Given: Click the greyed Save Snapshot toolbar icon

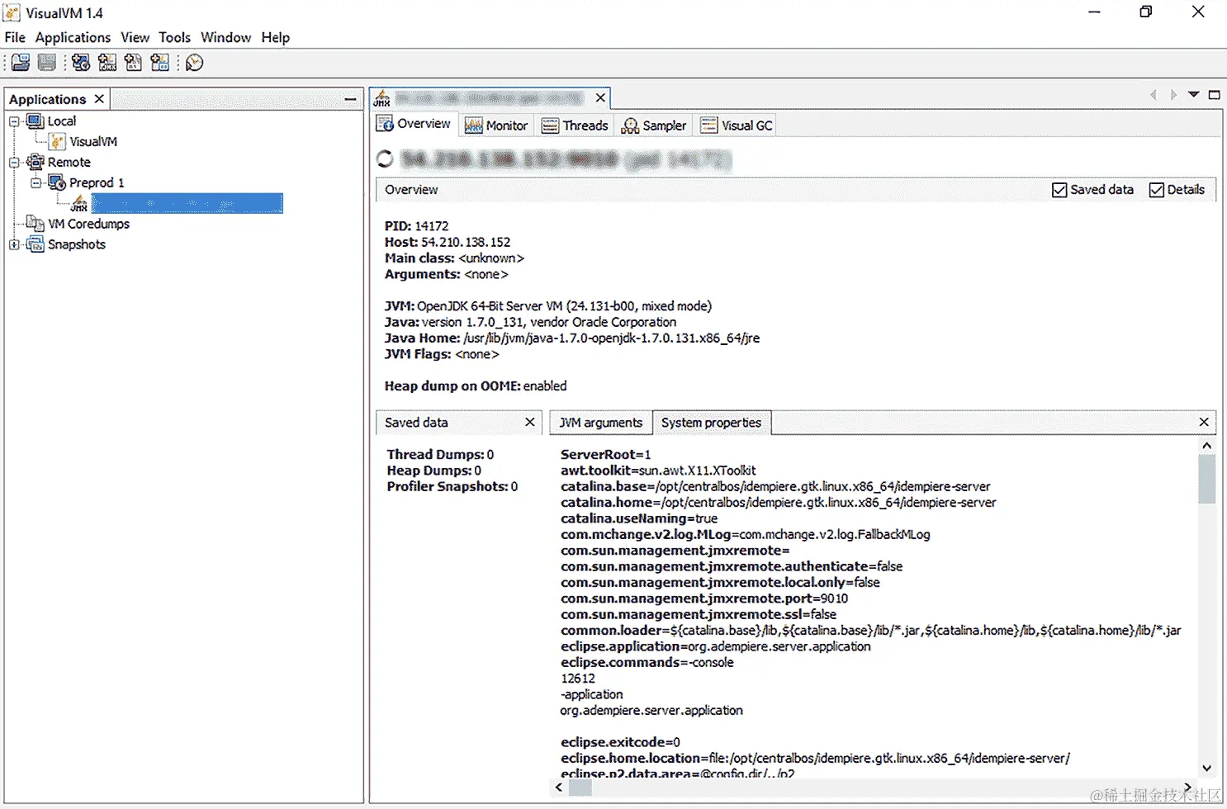Looking at the screenshot, I should click(47, 63).
